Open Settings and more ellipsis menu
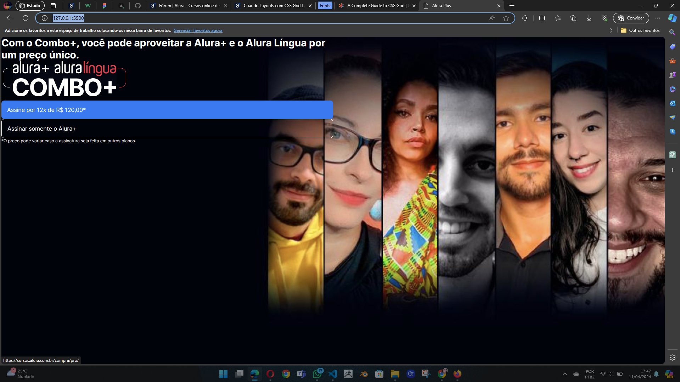The height and width of the screenshot is (382, 680). (658, 18)
